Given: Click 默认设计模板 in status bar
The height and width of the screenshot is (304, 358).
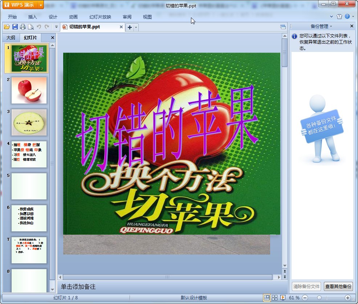Looking at the screenshot, I should point(194,297).
